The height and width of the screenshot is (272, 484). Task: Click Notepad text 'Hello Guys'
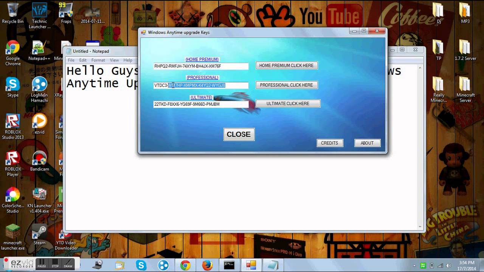point(103,71)
